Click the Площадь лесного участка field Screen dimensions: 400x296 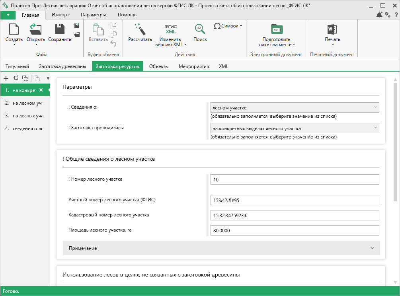[x=295, y=230]
